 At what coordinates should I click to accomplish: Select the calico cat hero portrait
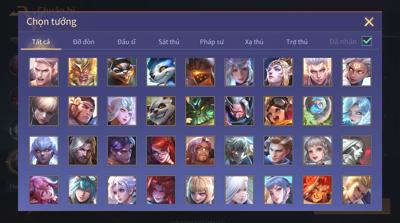(x=122, y=72)
